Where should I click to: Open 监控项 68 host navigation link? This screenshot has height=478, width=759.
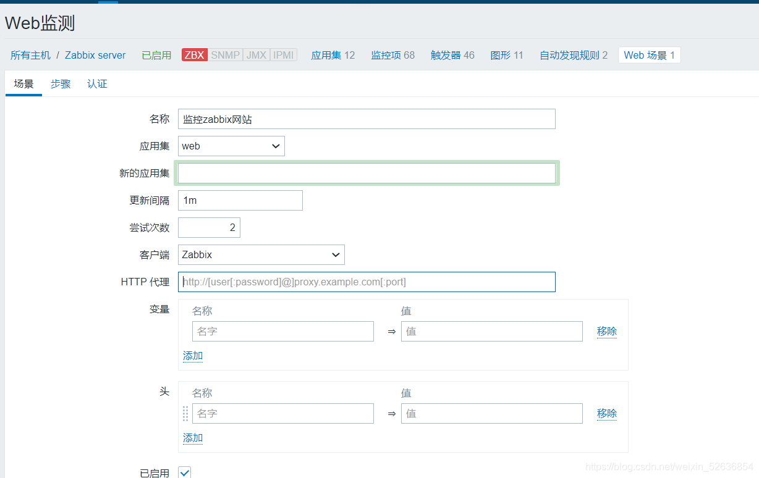[x=392, y=55]
